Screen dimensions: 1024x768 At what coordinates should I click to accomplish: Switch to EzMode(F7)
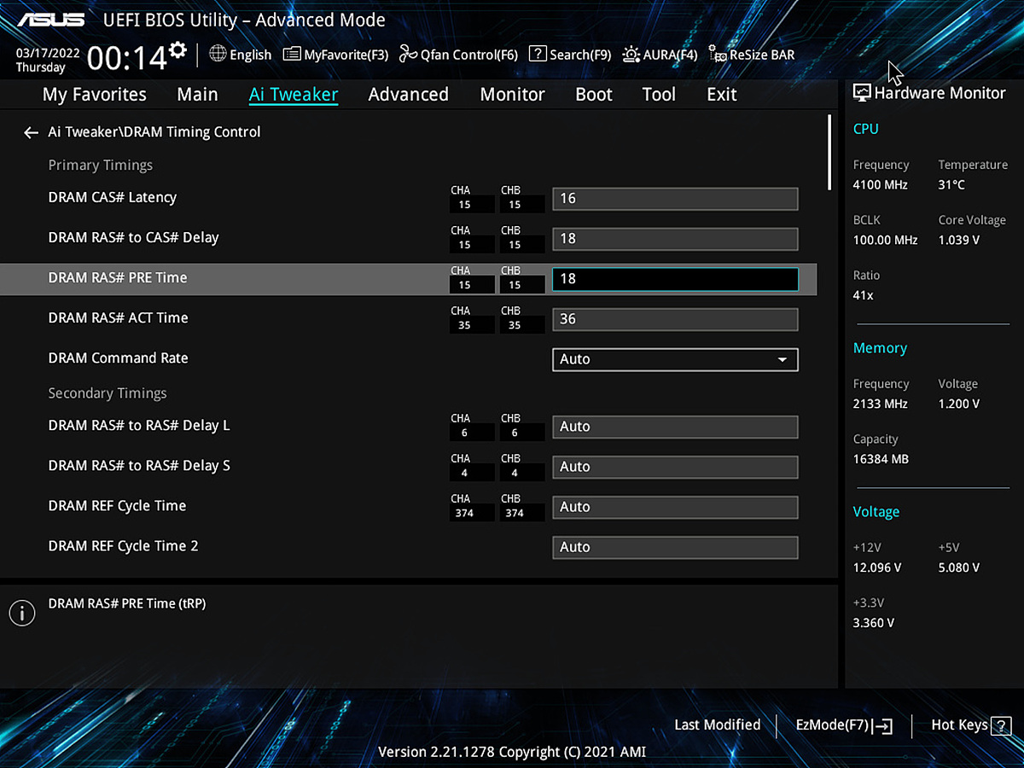(844, 725)
